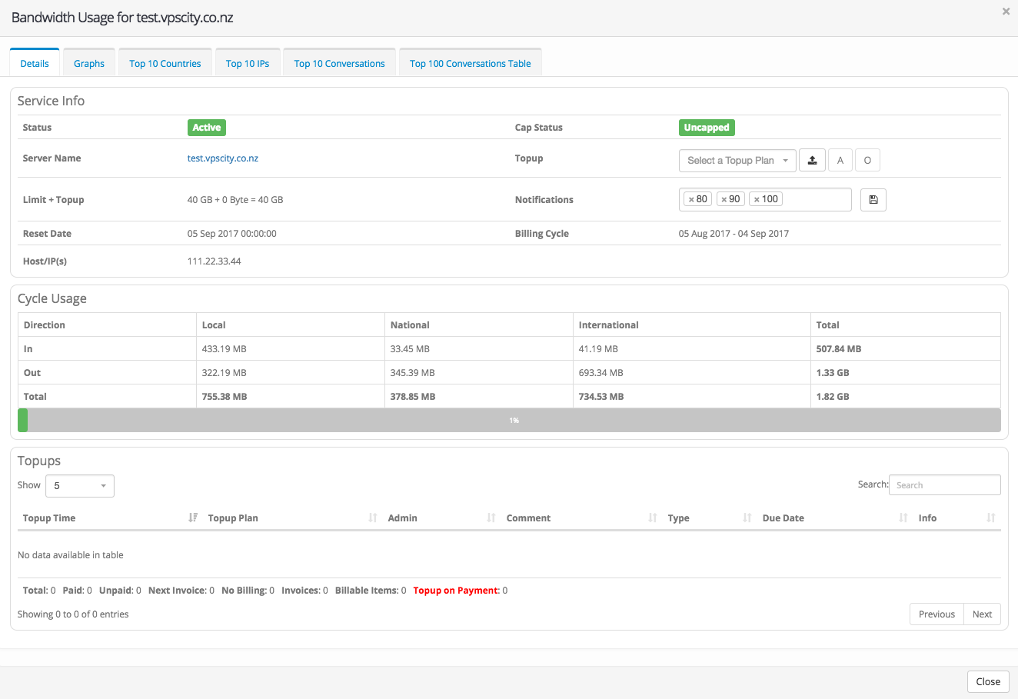This screenshot has height=699, width=1018.
Task: Click the Close button at bottom
Action: pyautogui.click(x=987, y=681)
